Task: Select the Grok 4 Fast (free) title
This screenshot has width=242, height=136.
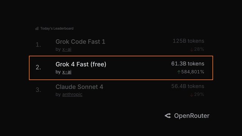Action: tap(81, 64)
